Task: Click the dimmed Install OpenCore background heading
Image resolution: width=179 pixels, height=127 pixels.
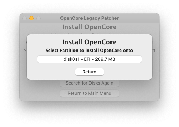Action: pos(89,27)
